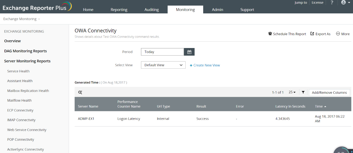Click the Create New View link text
353x153 pixels.
coord(207,65)
